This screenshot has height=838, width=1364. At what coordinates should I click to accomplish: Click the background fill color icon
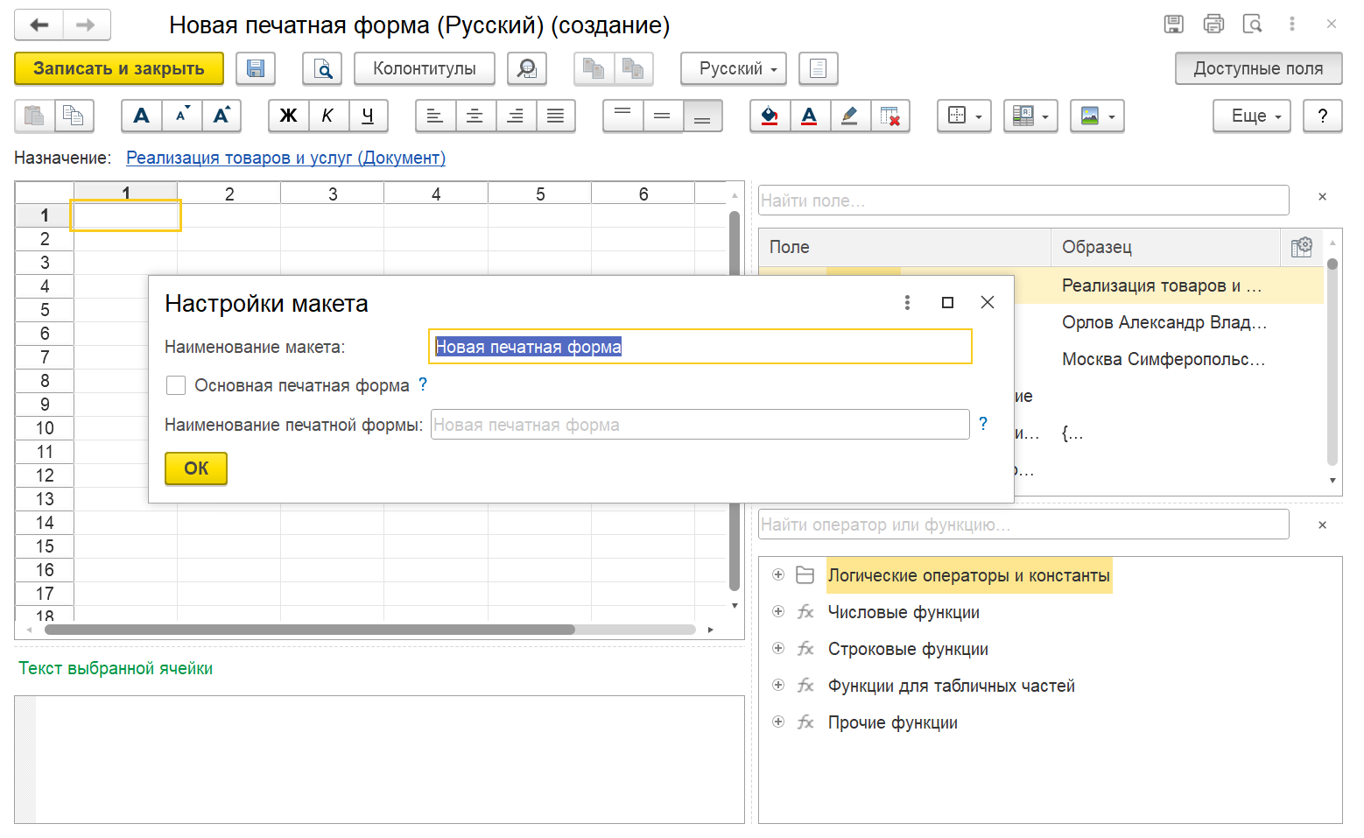[x=770, y=116]
